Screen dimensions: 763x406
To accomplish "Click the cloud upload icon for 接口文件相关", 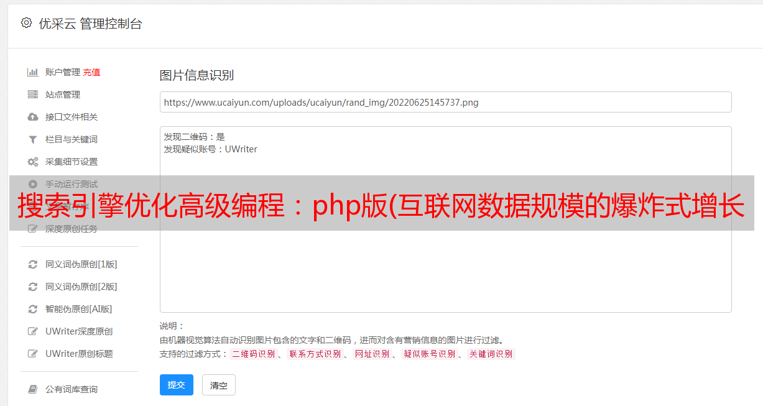I will point(33,117).
